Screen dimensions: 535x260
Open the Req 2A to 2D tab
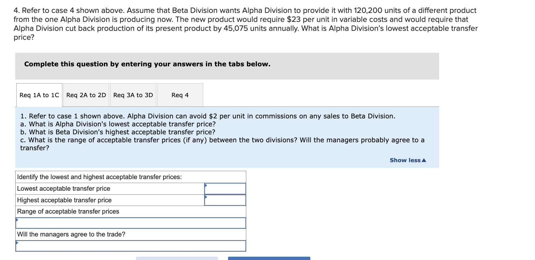click(x=86, y=95)
